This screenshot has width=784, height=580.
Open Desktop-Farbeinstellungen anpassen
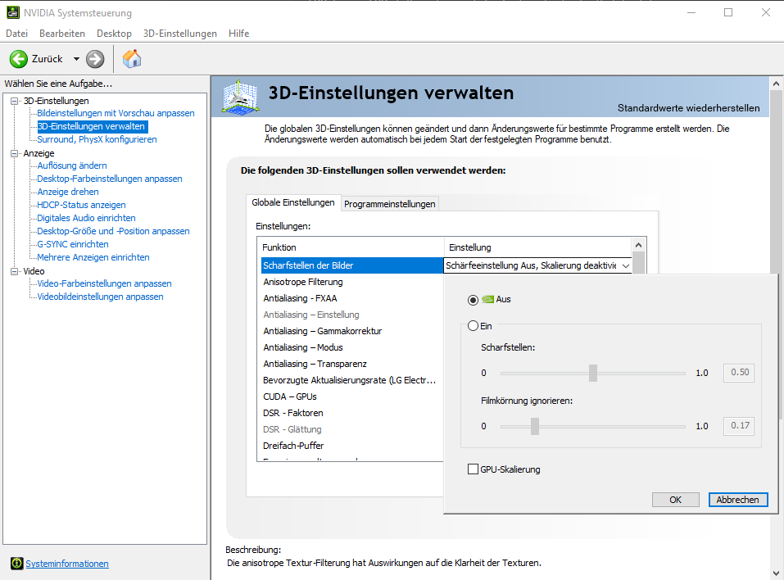click(110, 179)
